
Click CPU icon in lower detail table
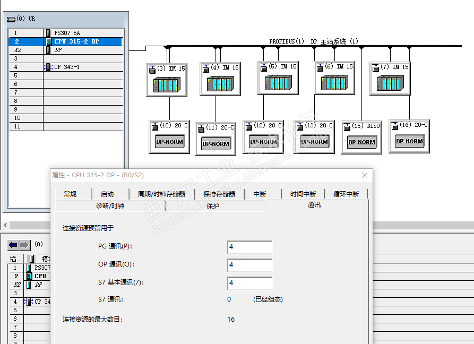(x=29, y=276)
